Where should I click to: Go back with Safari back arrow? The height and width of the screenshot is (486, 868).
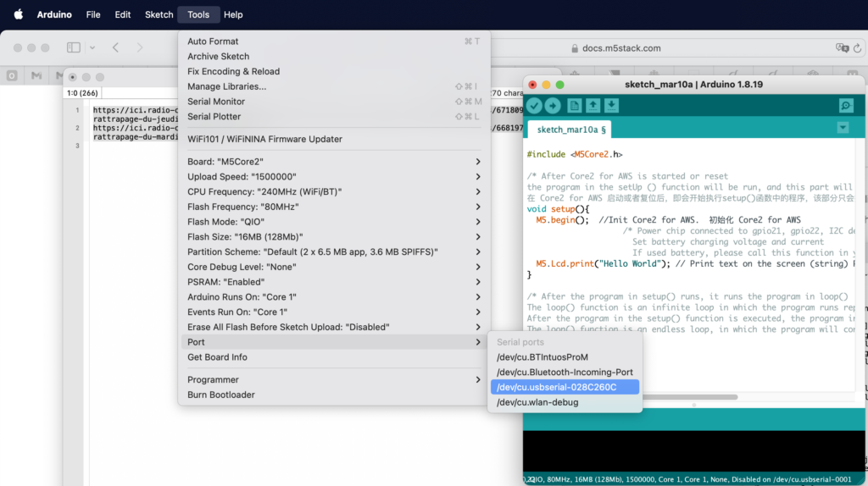[x=115, y=47]
